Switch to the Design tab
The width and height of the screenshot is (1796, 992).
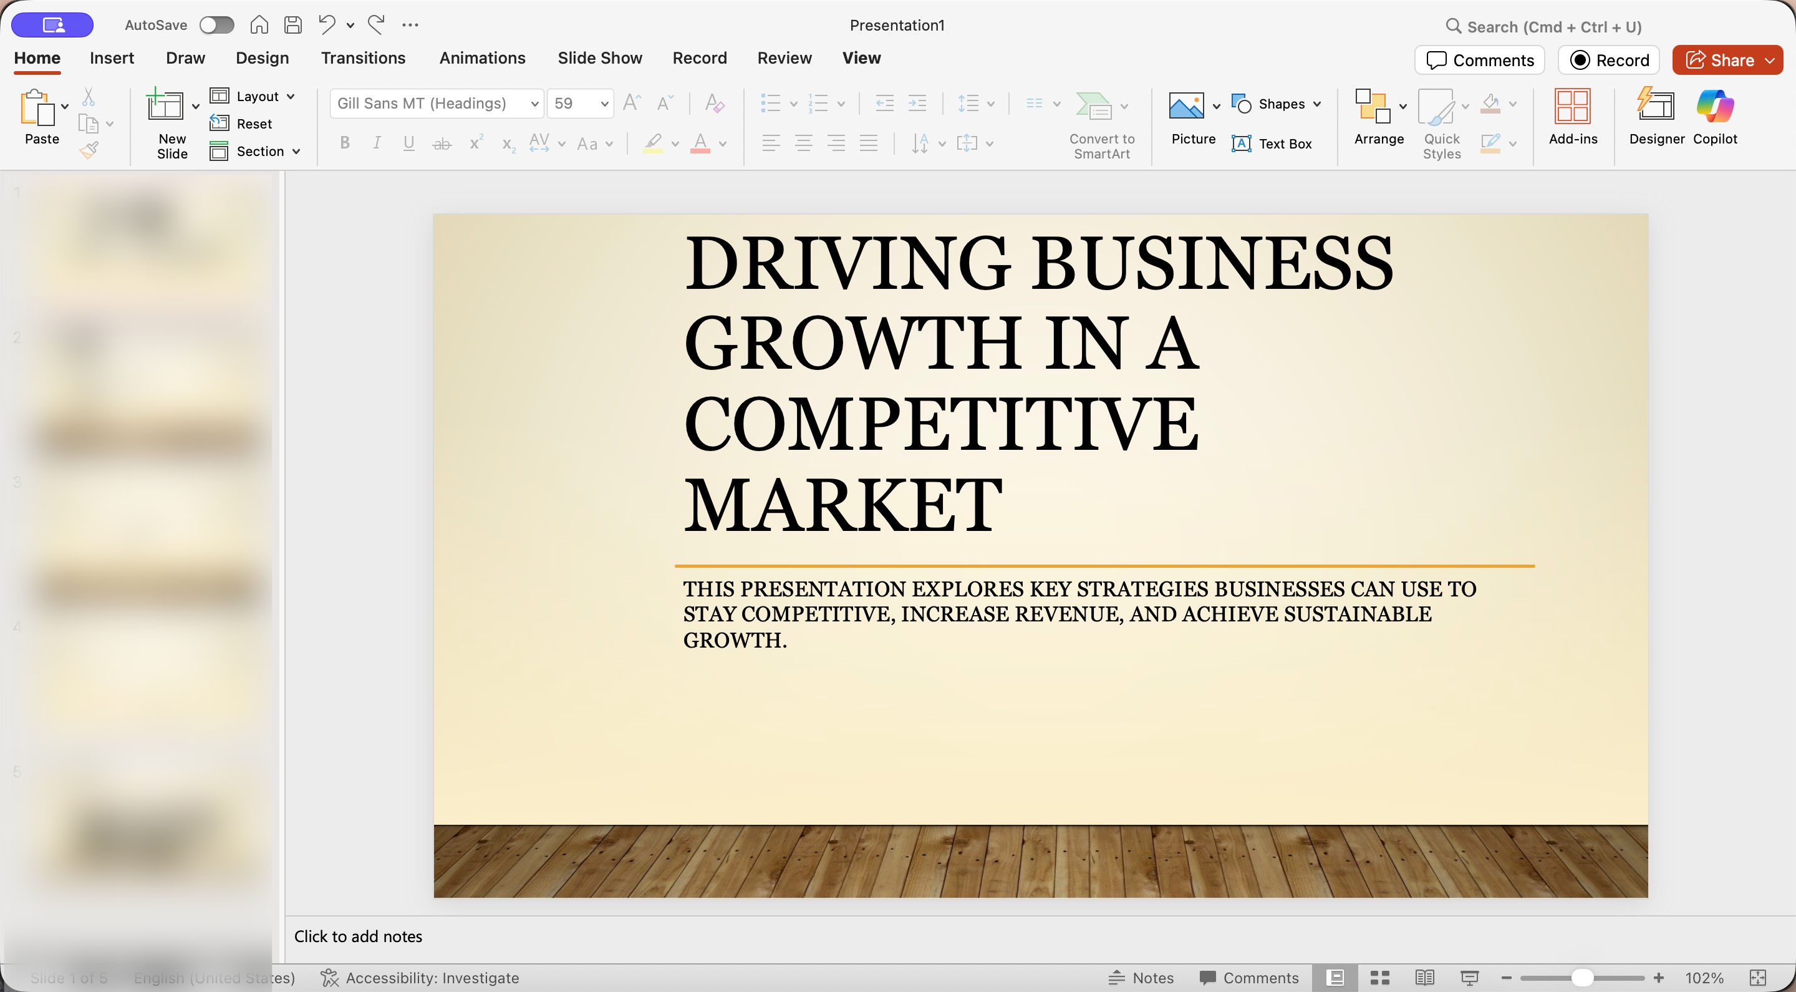262,58
